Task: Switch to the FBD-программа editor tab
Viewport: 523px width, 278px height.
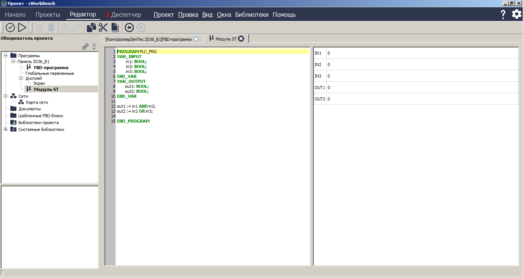Action: [x=148, y=39]
